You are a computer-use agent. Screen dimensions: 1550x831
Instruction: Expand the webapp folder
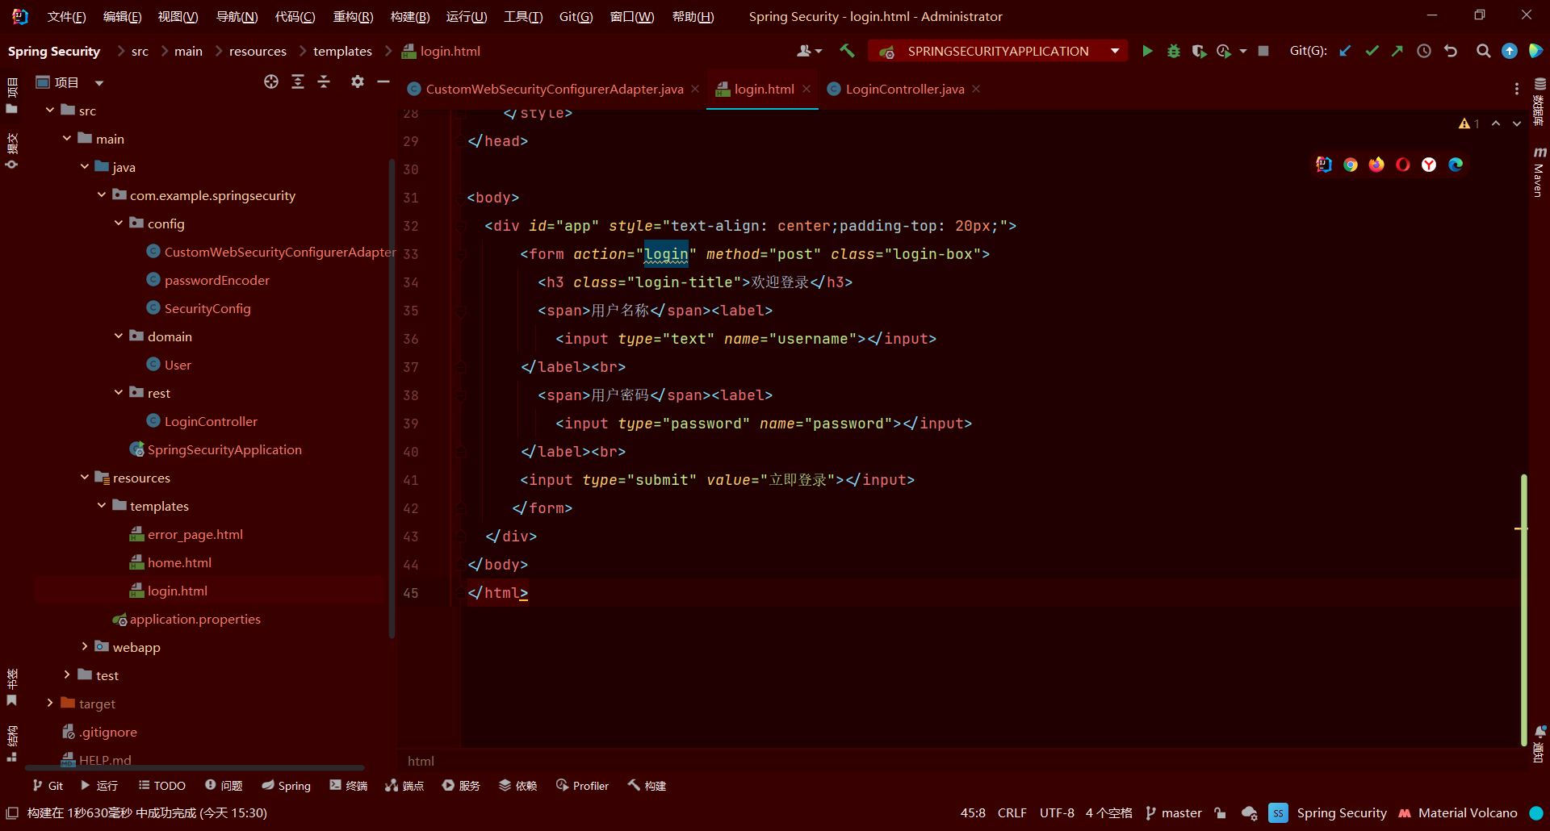coord(84,646)
